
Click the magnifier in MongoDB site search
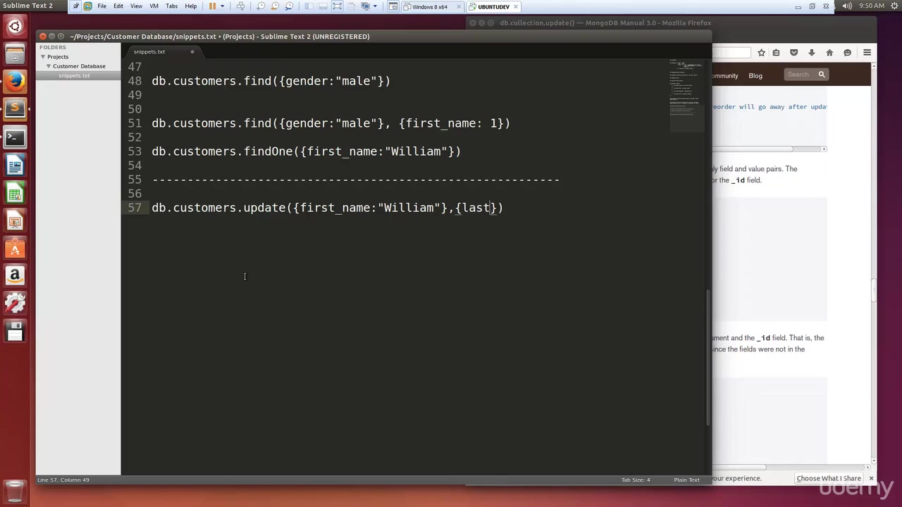pyautogui.click(x=821, y=74)
